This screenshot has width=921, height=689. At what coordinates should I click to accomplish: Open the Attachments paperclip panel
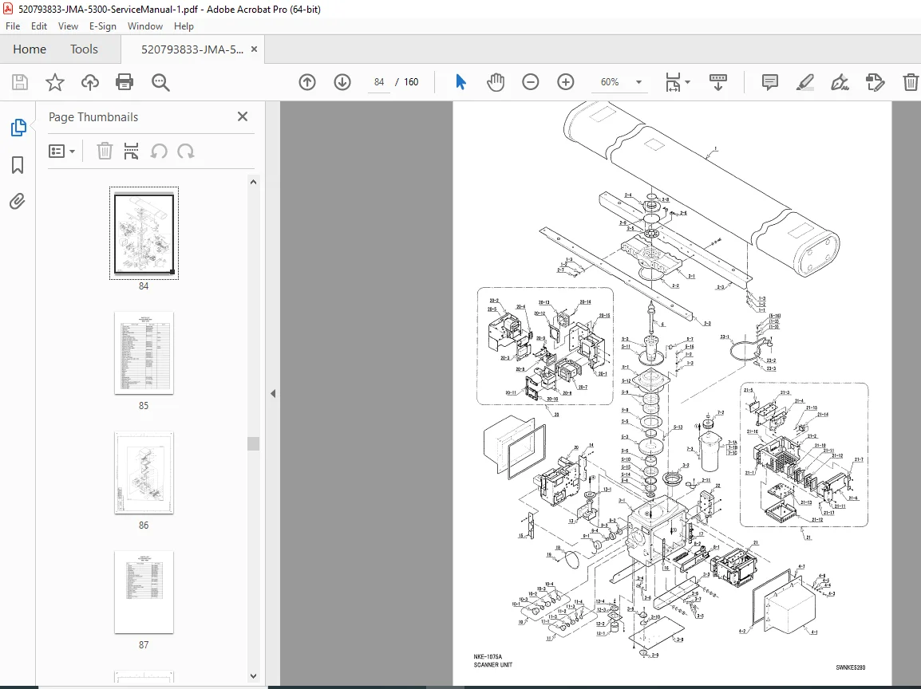(x=18, y=202)
